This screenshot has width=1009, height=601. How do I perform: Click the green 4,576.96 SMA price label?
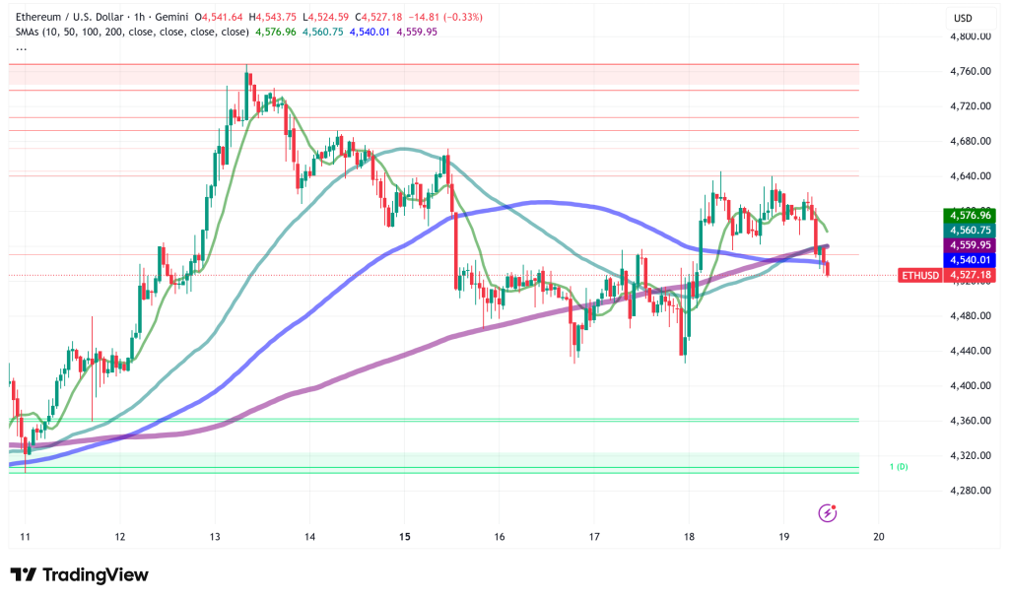970,216
